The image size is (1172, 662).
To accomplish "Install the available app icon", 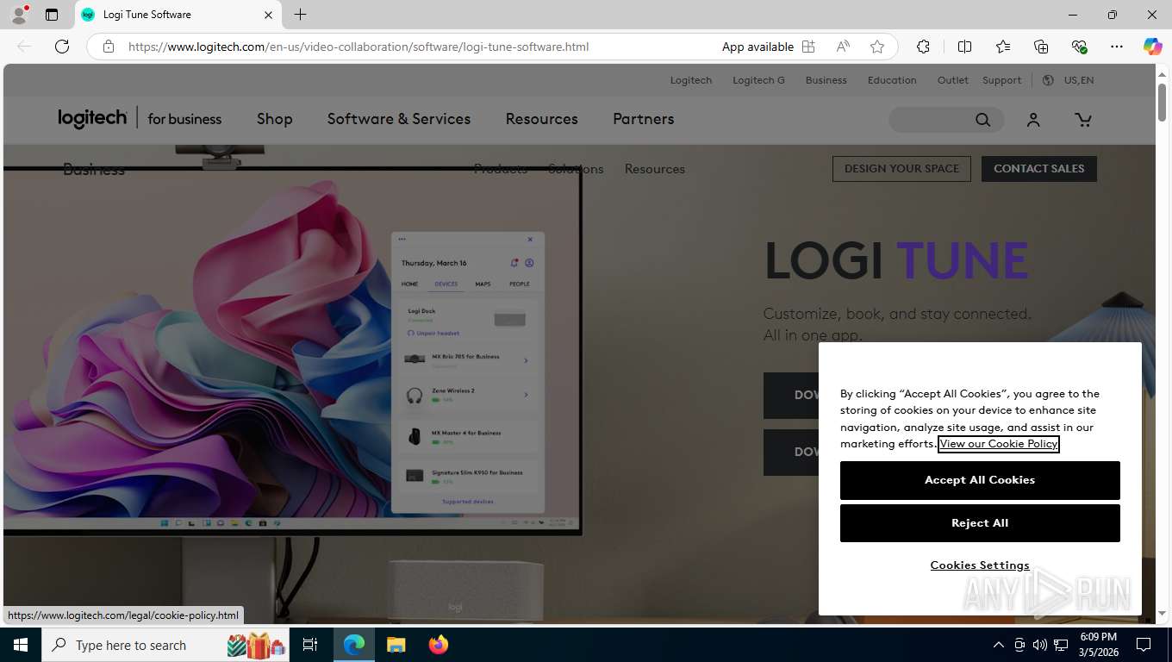I will click(x=808, y=47).
